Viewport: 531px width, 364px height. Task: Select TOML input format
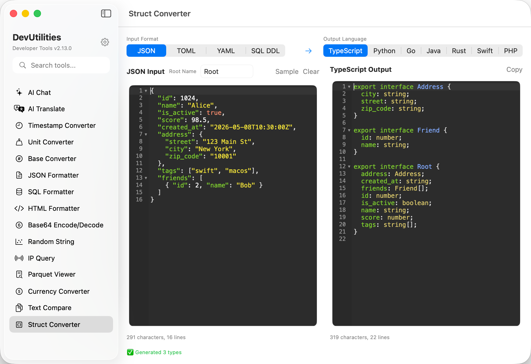186,51
